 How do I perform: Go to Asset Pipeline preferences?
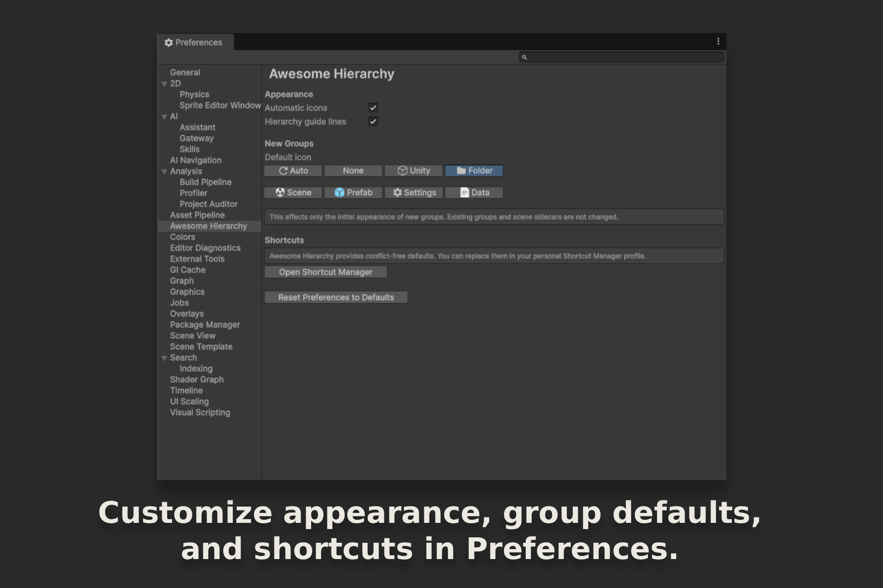coord(197,215)
